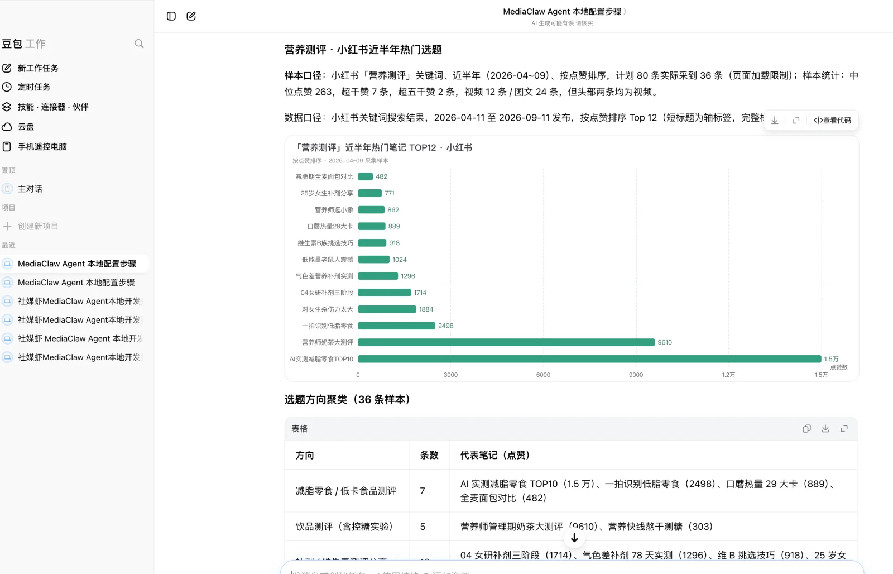
Task: Click the heading 营养测评 · 小红书近半年热门选题
Action: [x=363, y=50]
